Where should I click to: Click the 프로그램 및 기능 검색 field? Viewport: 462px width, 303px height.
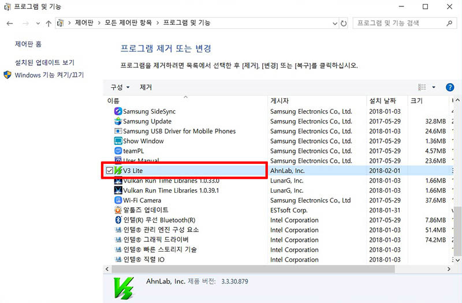398,23
